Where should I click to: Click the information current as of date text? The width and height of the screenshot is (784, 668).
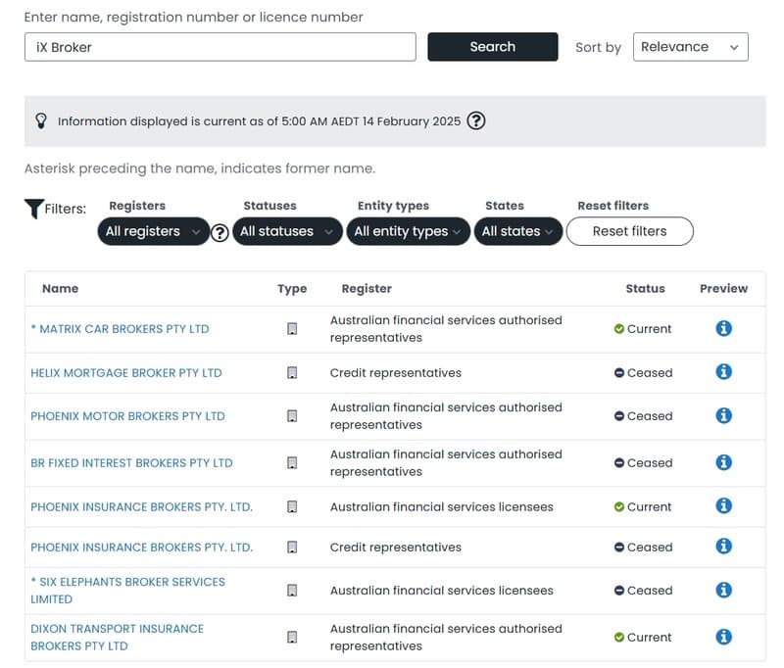point(259,121)
